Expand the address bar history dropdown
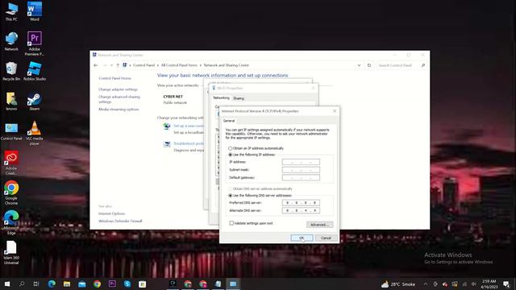The width and height of the screenshot is (516, 290). tap(359, 65)
